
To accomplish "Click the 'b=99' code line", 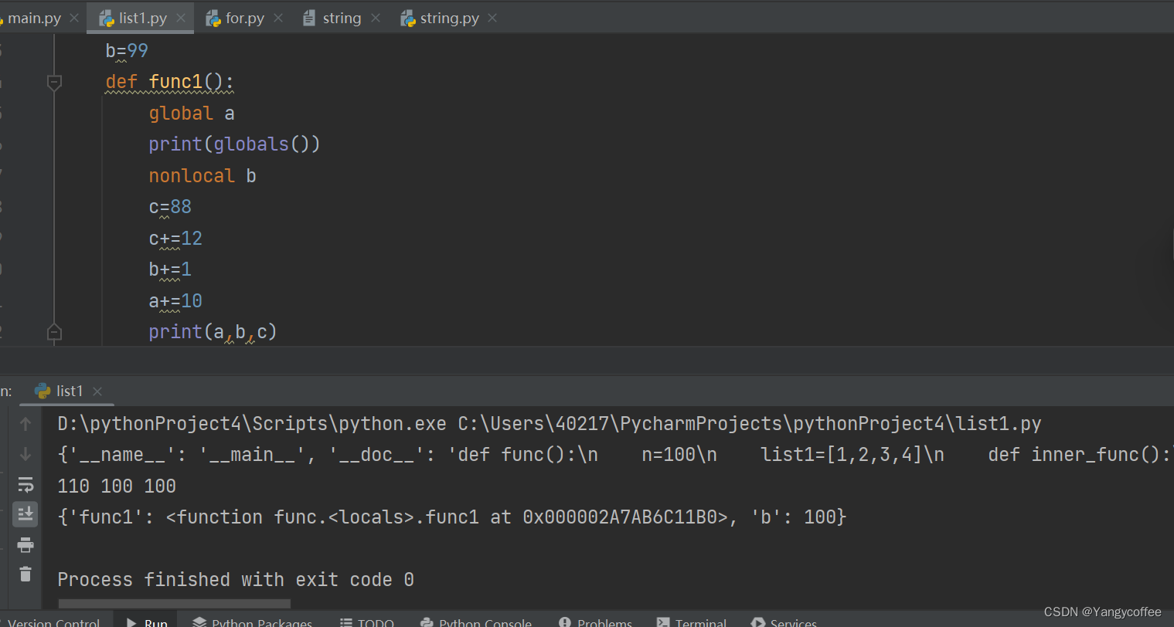I will [127, 51].
